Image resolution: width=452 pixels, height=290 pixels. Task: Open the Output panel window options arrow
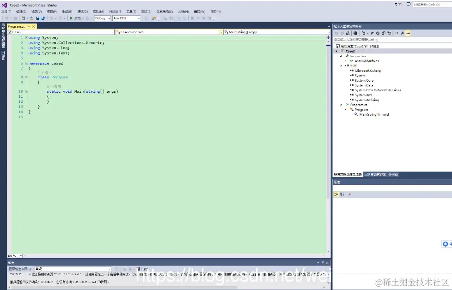(318, 263)
